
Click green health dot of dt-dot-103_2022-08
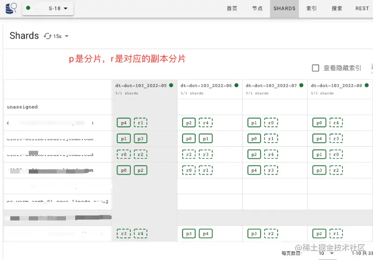(366, 85)
